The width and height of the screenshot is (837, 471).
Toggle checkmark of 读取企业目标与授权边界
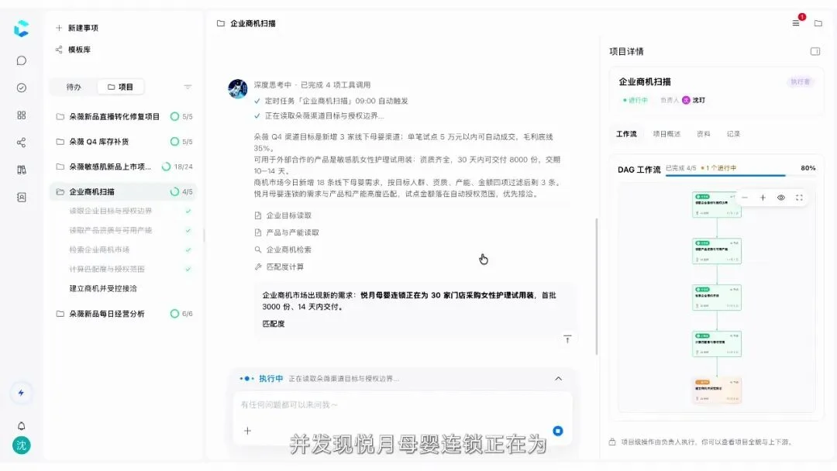(188, 211)
